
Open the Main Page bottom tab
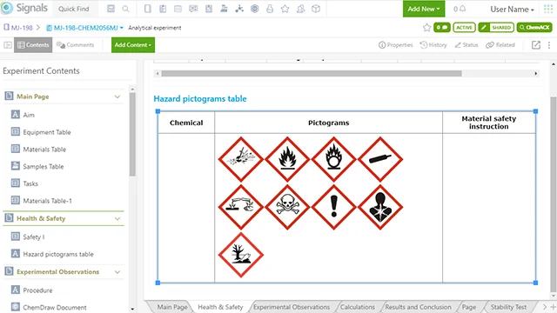coord(172,307)
